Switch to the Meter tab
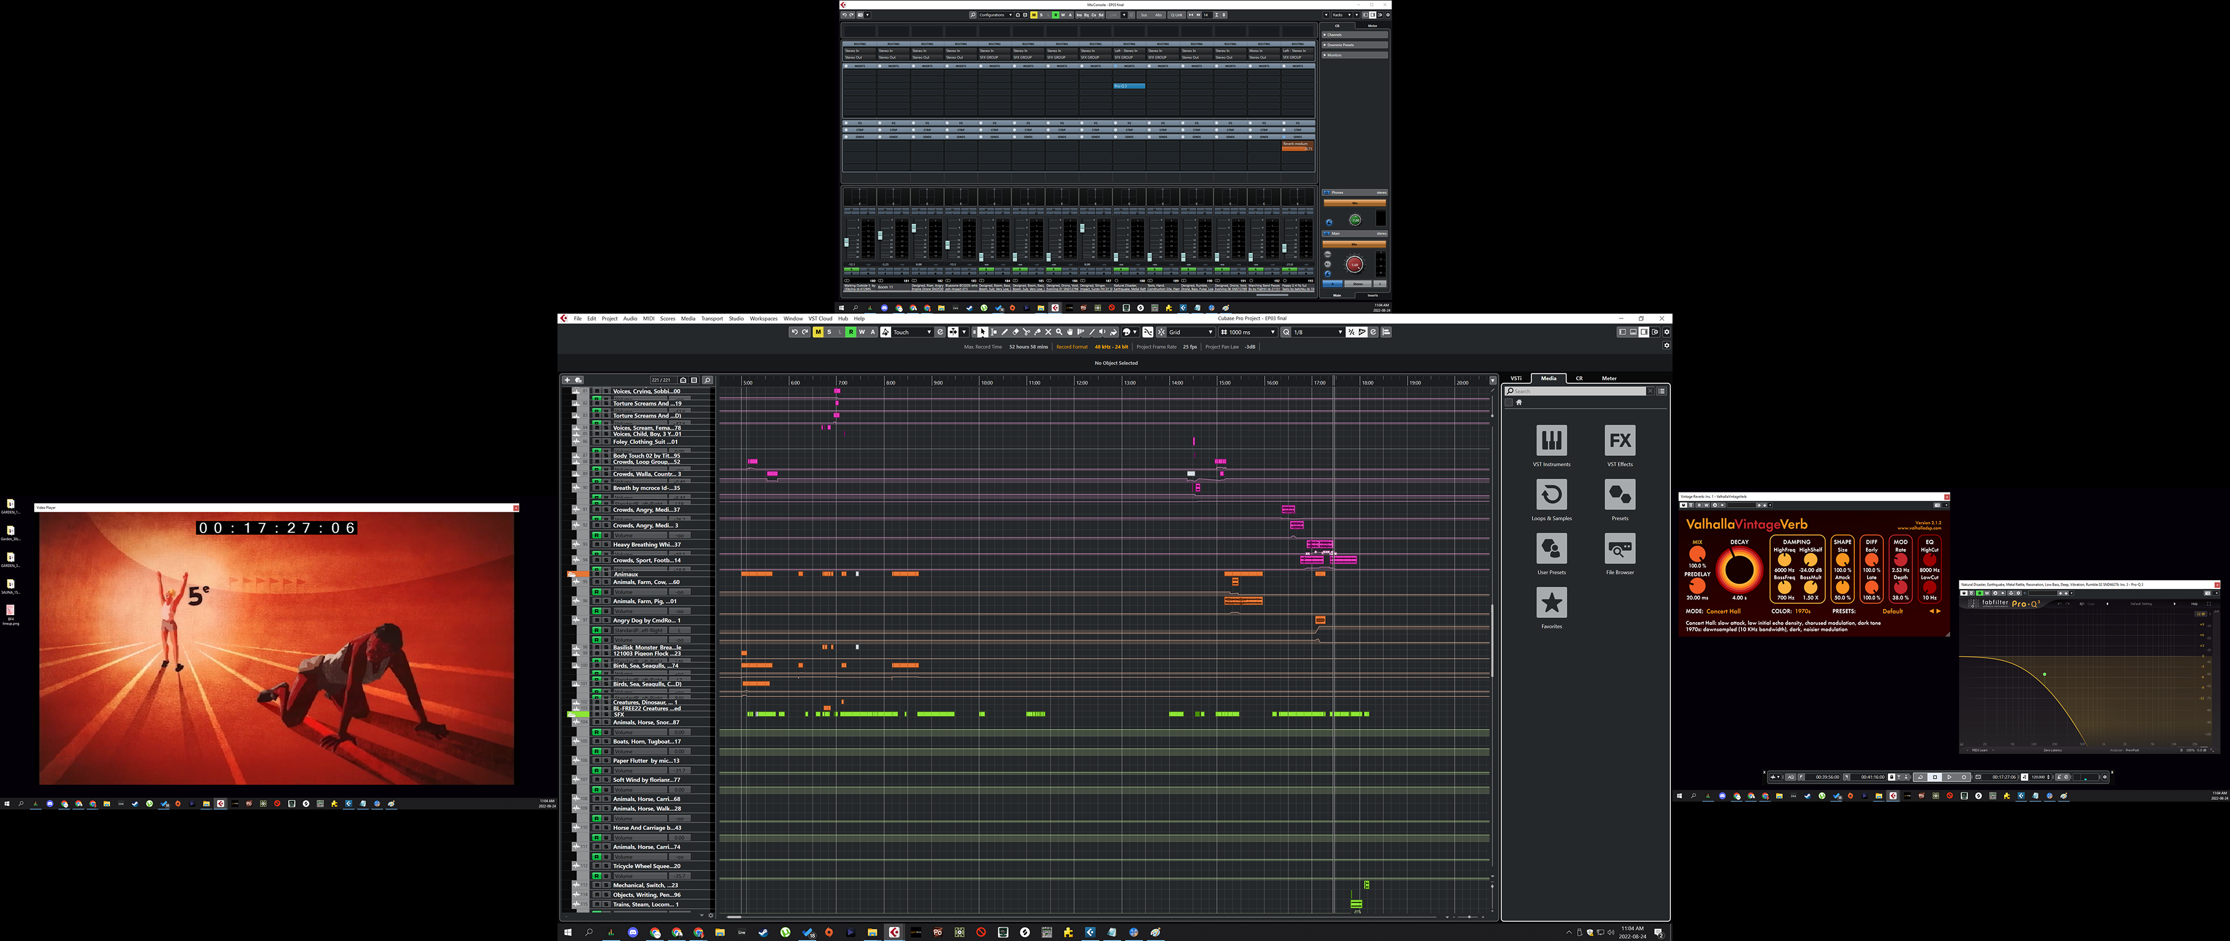The height and width of the screenshot is (941, 2230). click(x=1609, y=378)
